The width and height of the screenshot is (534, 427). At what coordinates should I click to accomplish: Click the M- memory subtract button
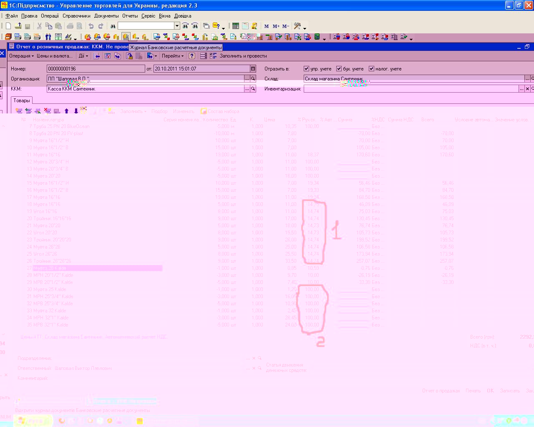pos(286,26)
